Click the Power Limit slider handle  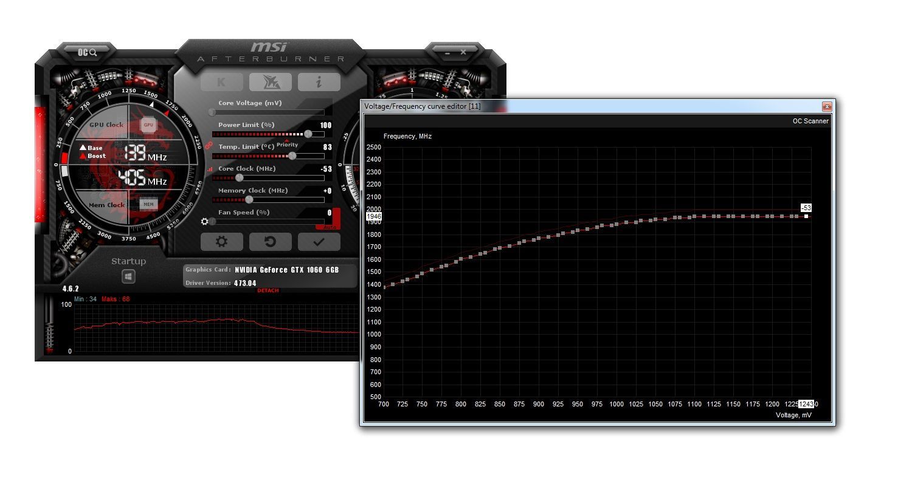308,134
